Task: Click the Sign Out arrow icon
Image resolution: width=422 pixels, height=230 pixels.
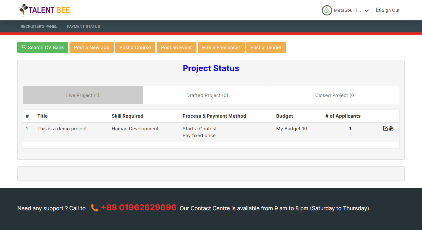Action: click(378, 10)
